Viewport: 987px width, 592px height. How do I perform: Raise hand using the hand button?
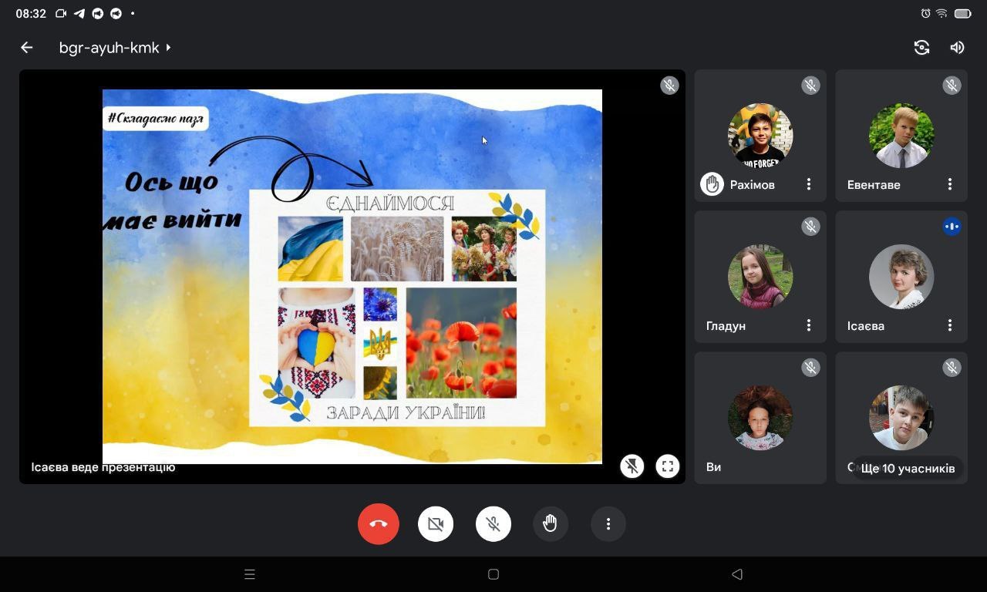click(x=551, y=524)
